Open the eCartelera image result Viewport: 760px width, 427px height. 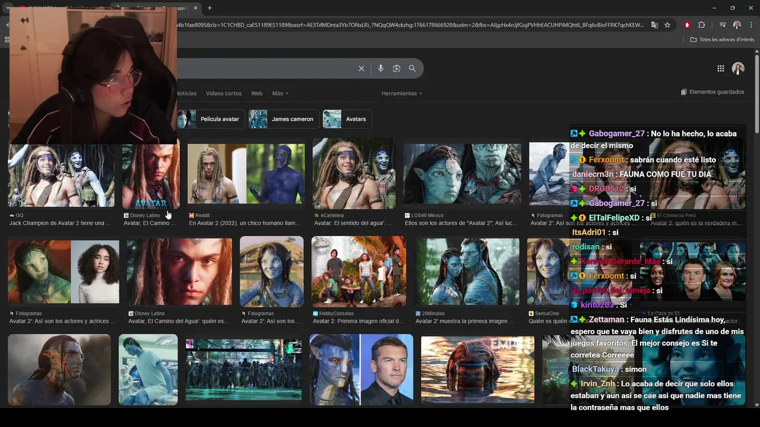coord(354,174)
